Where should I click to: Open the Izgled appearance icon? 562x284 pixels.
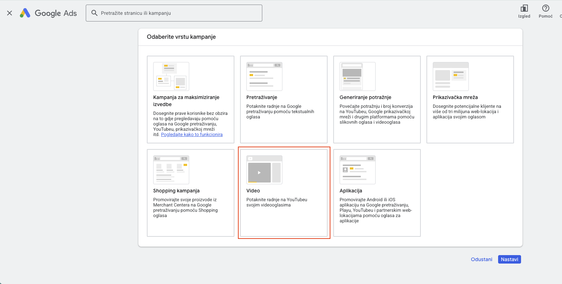(524, 8)
